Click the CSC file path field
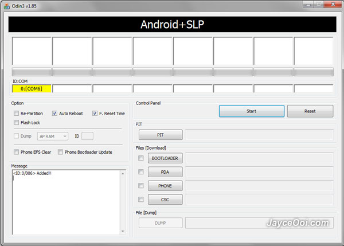This screenshot has height=246, width=344. 260,200
